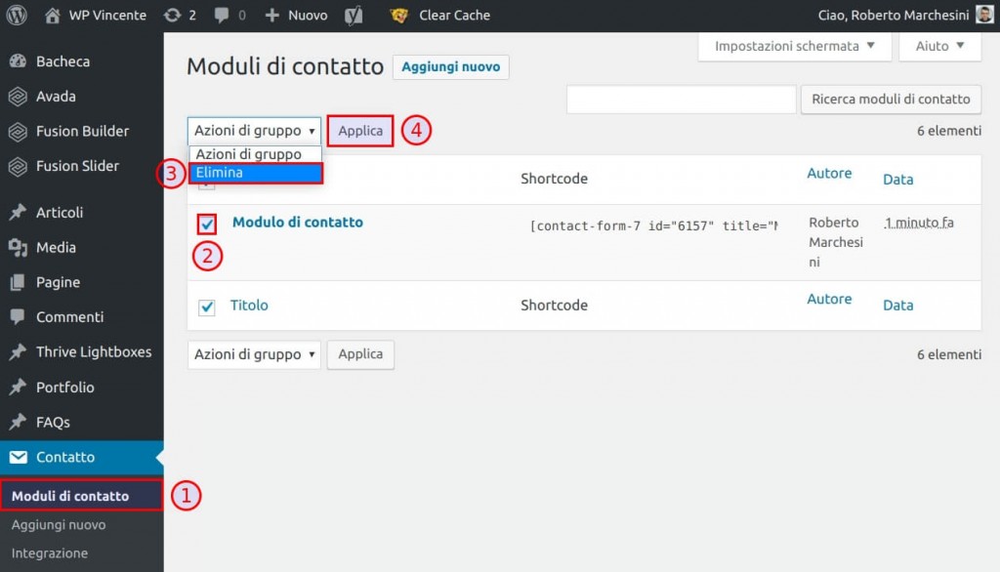The image size is (1000, 572).
Task: Click the Nuovo admin bar item
Action: pos(308,15)
